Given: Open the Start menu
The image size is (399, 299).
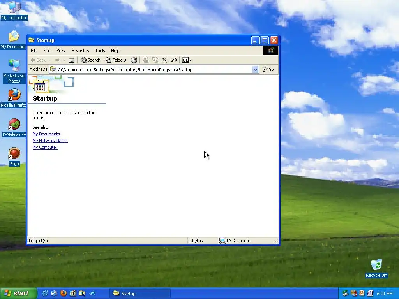Looking at the screenshot, I should (x=18, y=294).
